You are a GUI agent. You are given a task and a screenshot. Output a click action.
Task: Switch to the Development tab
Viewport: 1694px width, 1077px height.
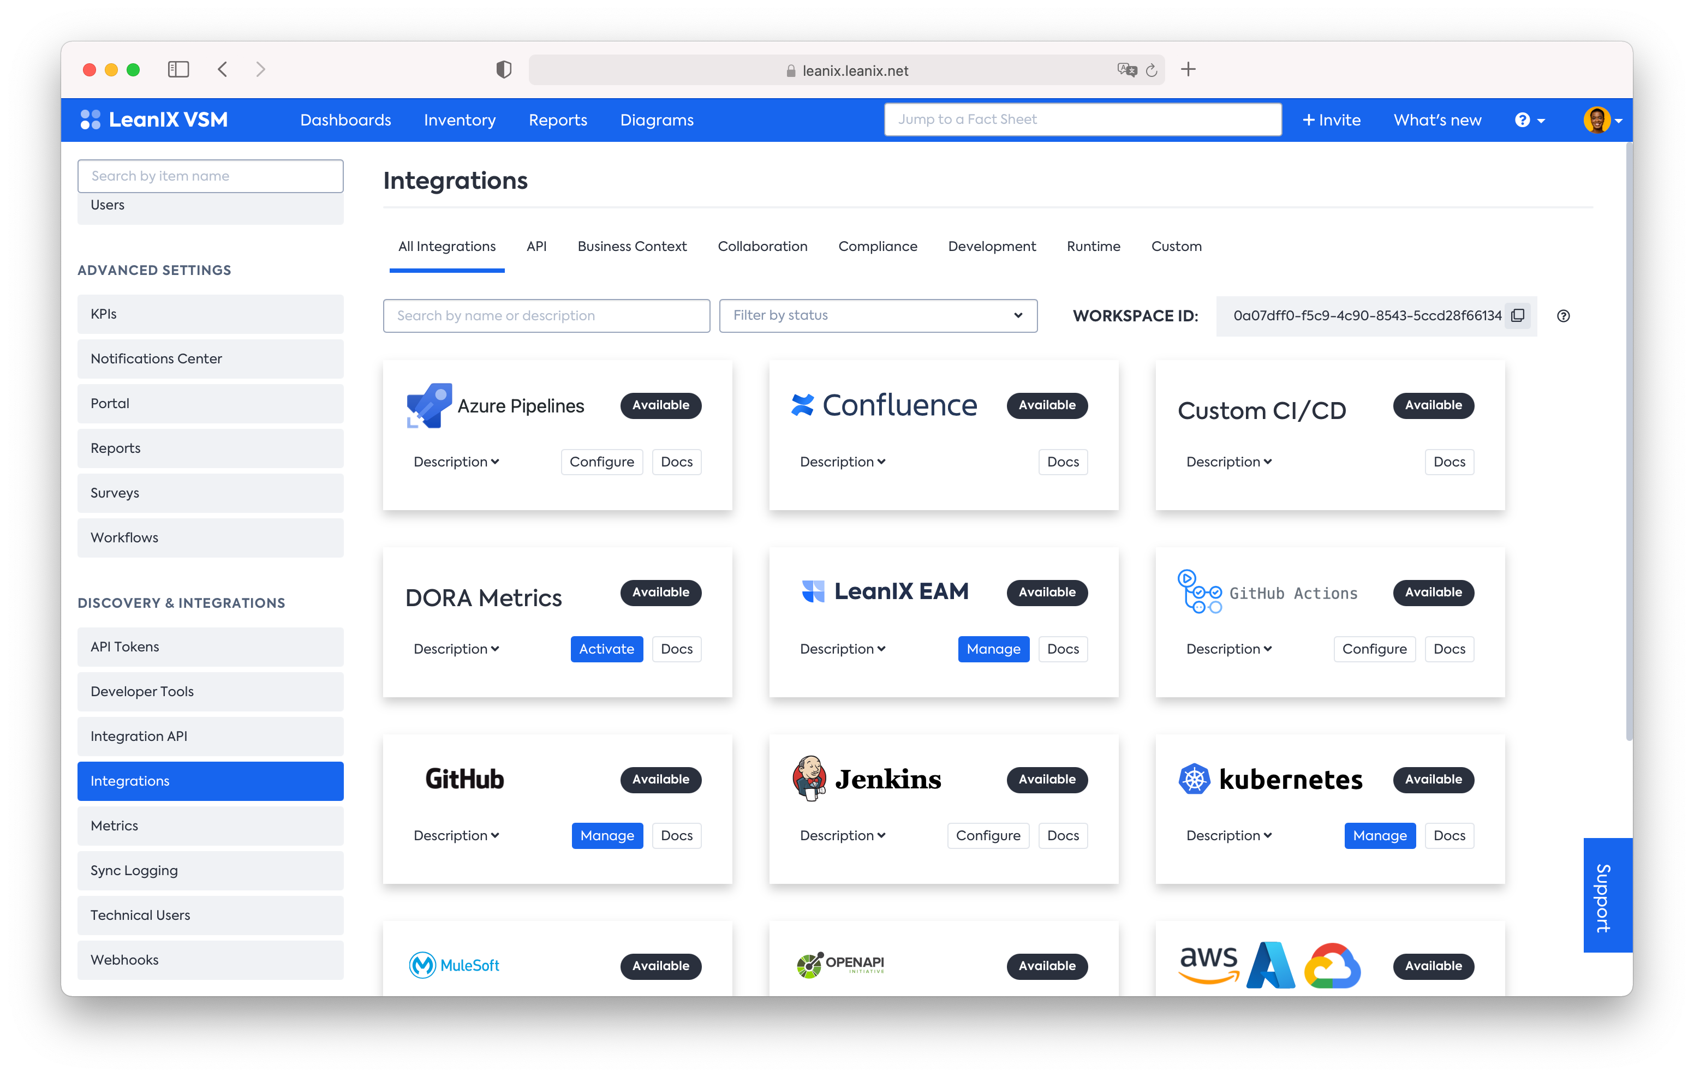[992, 246]
